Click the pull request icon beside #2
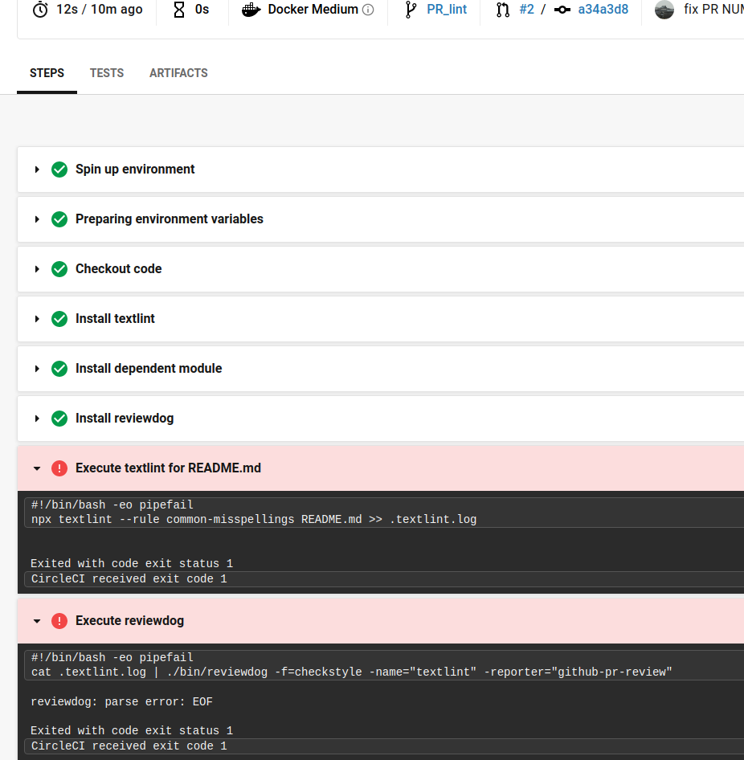Viewport: 744px width, 760px height. click(503, 9)
